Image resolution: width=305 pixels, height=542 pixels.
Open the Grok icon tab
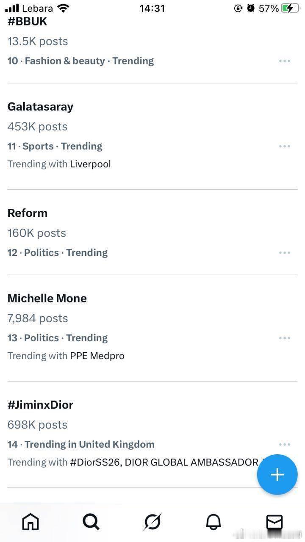(152, 522)
